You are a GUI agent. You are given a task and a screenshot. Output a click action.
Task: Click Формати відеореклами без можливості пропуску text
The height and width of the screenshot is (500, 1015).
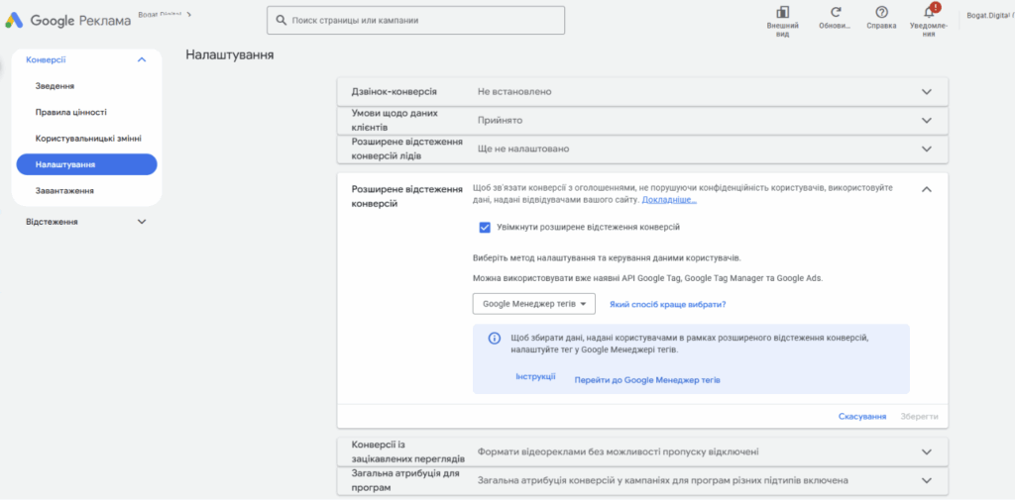(x=619, y=451)
